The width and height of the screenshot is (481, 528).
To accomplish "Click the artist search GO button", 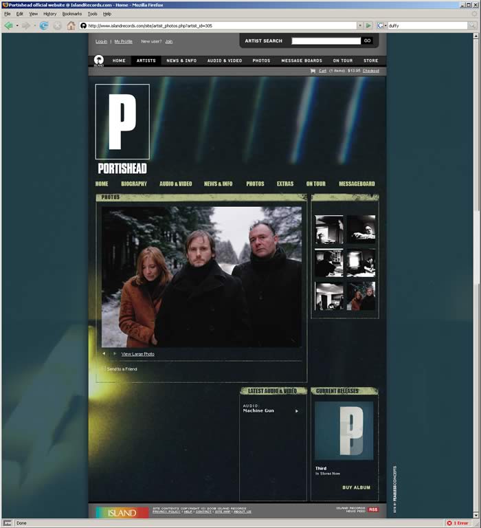I will tap(367, 41).
